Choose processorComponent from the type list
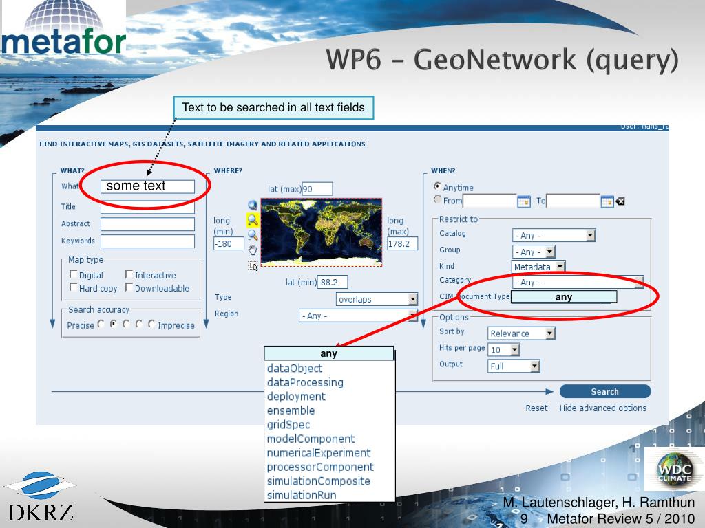Screen dimensions: 705x528 [x=320, y=467]
